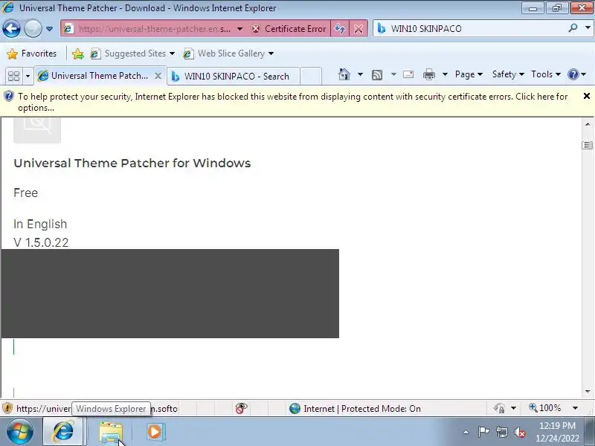Expand the Print options dropdown arrow

(445, 74)
